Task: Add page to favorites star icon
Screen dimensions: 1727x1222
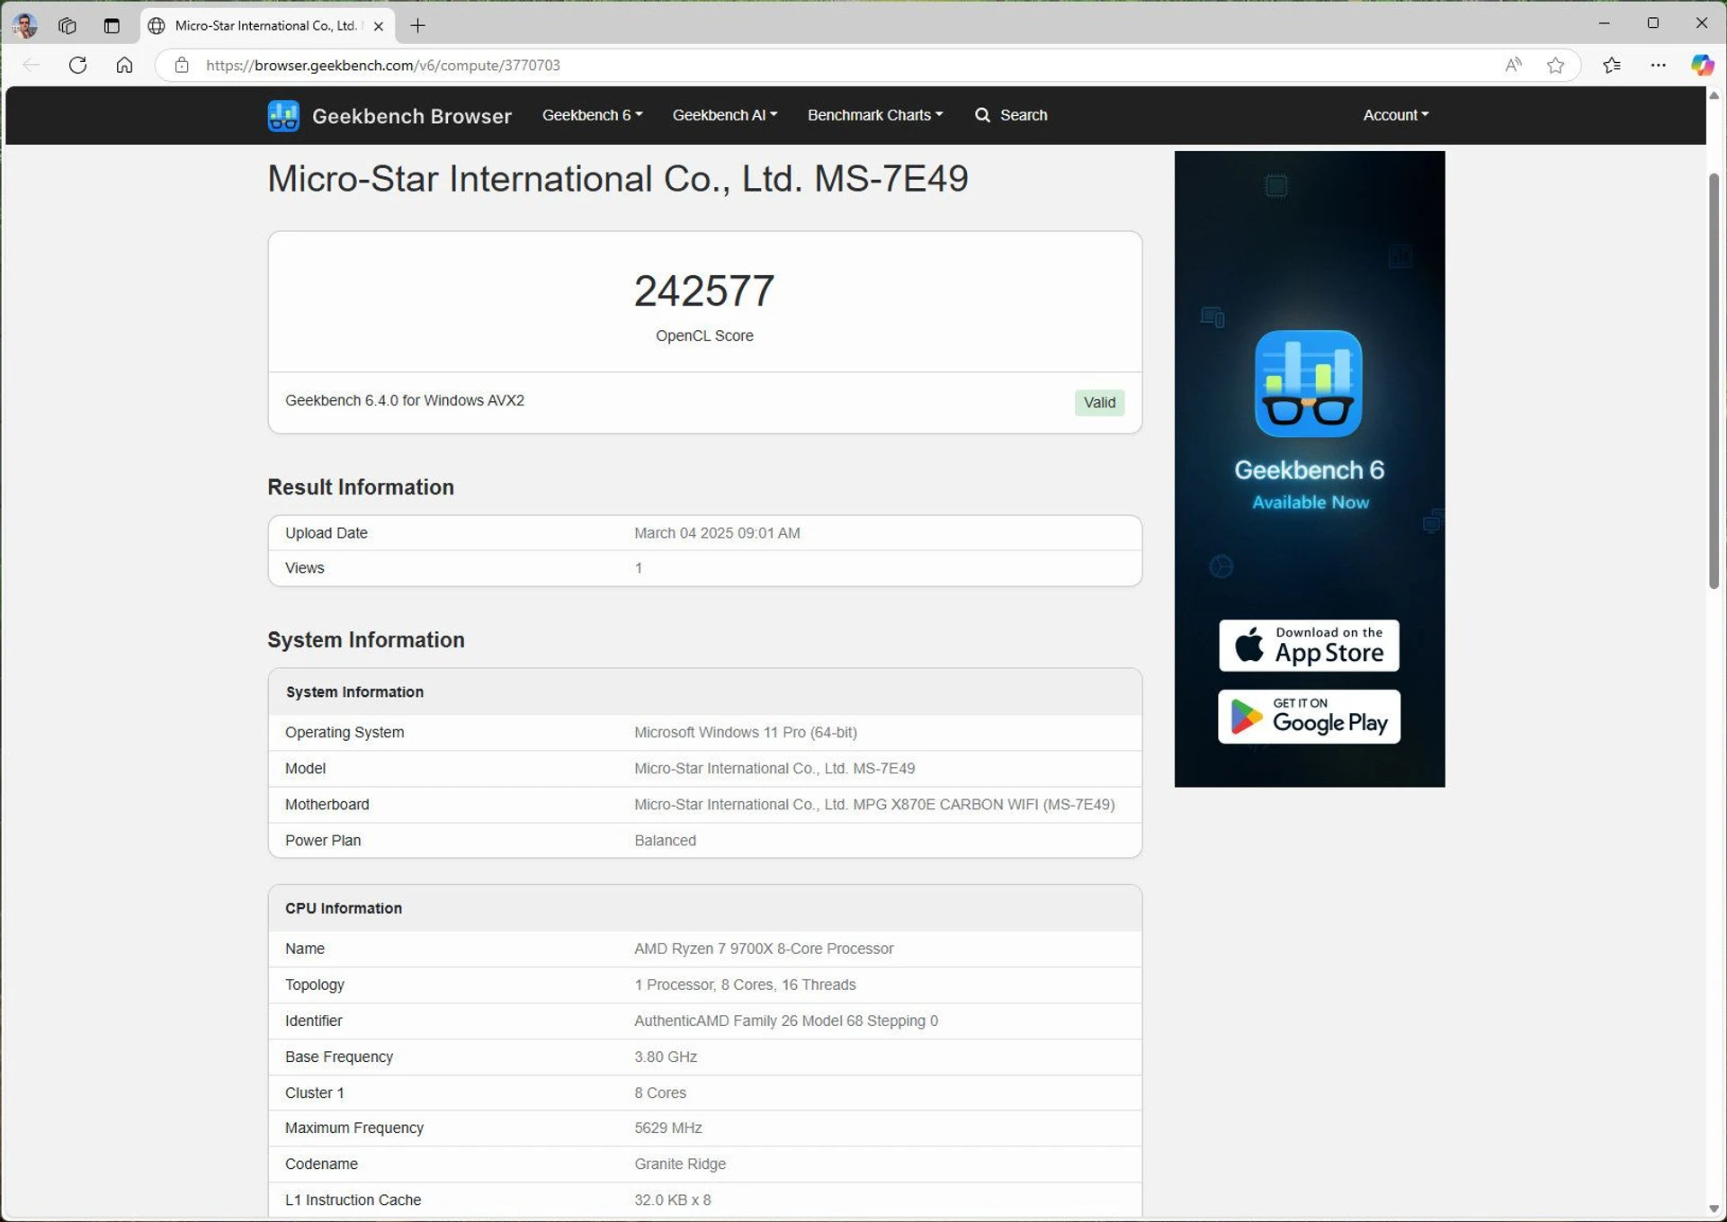Action: tap(1555, 65)
